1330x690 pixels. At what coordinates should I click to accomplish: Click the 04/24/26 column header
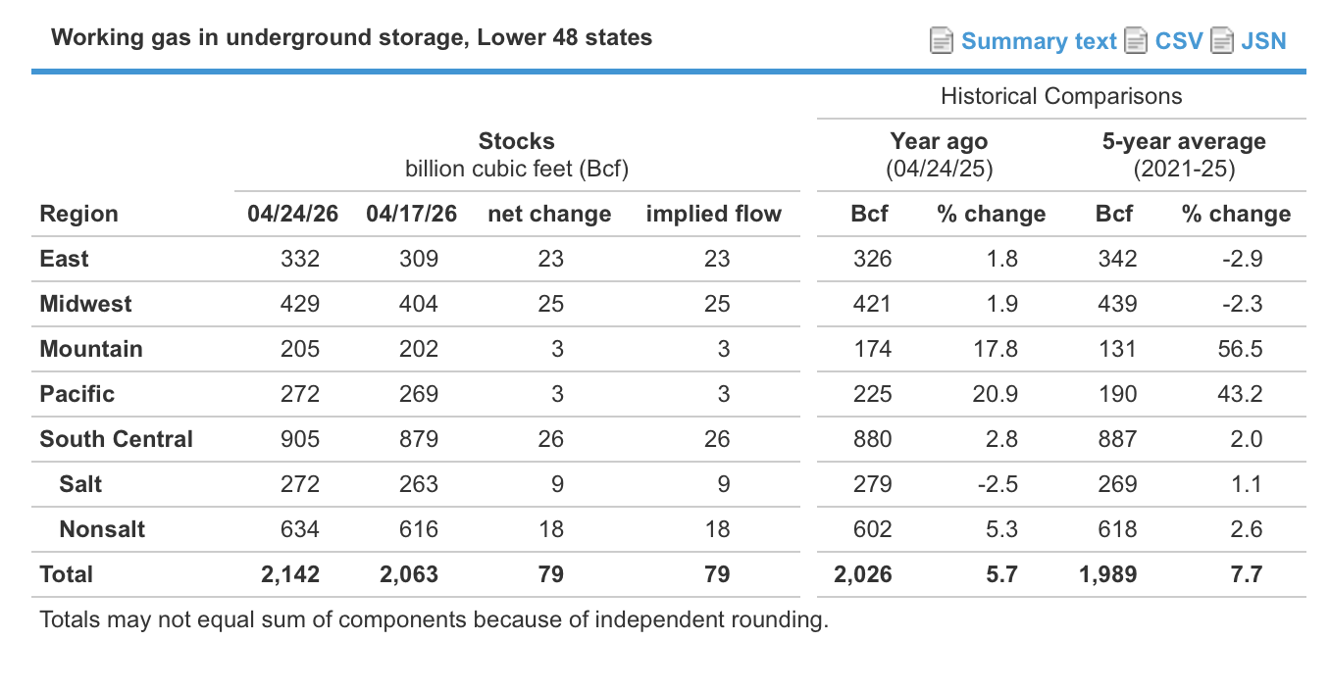[292, 214]
